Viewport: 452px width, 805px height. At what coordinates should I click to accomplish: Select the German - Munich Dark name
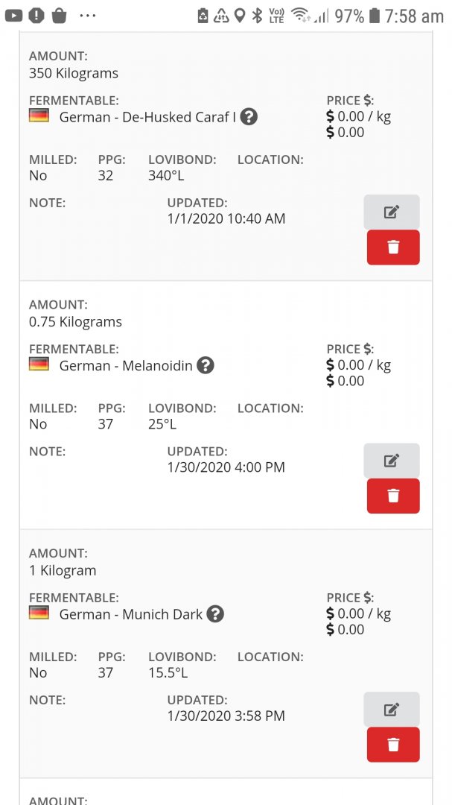[131, 615]
